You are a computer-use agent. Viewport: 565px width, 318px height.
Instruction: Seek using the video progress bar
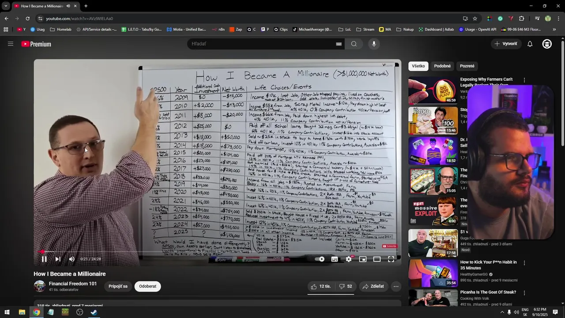[x=218, y=252]
